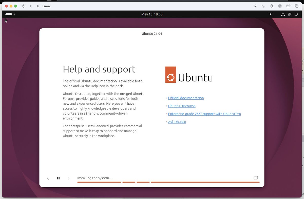Screen dimensions: 304x199
Task: Click the 'Linux' VM window title
Action: (47, 6)
